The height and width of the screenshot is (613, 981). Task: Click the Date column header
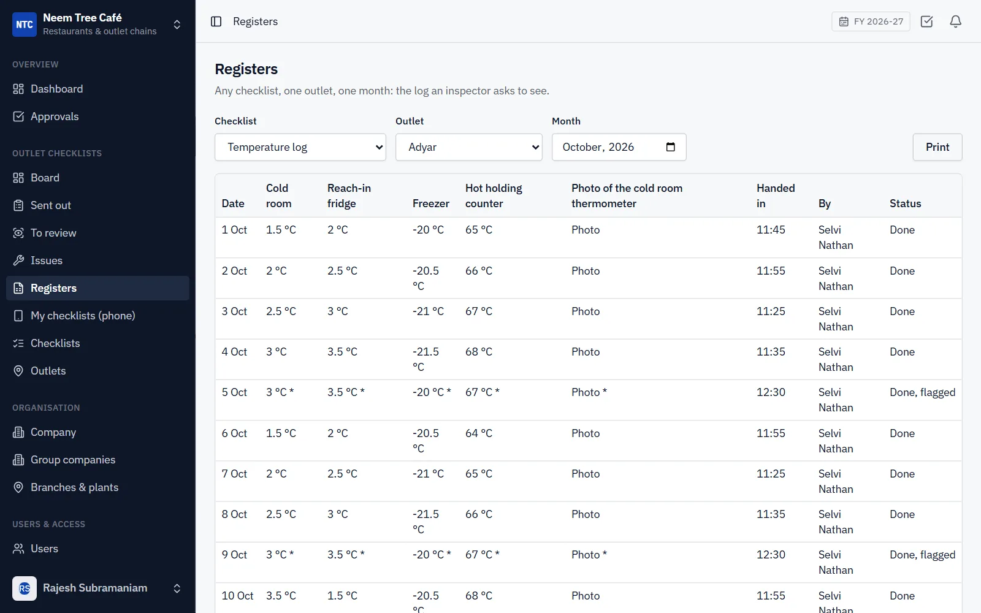pyautogui.click(x=233, y=204)
